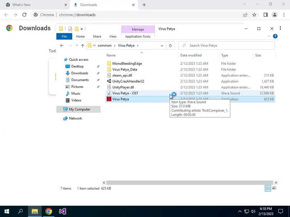Show hidden breadcrumb path chevrons
The width and height of the screenshot is (290, 217).
(94, 45)
